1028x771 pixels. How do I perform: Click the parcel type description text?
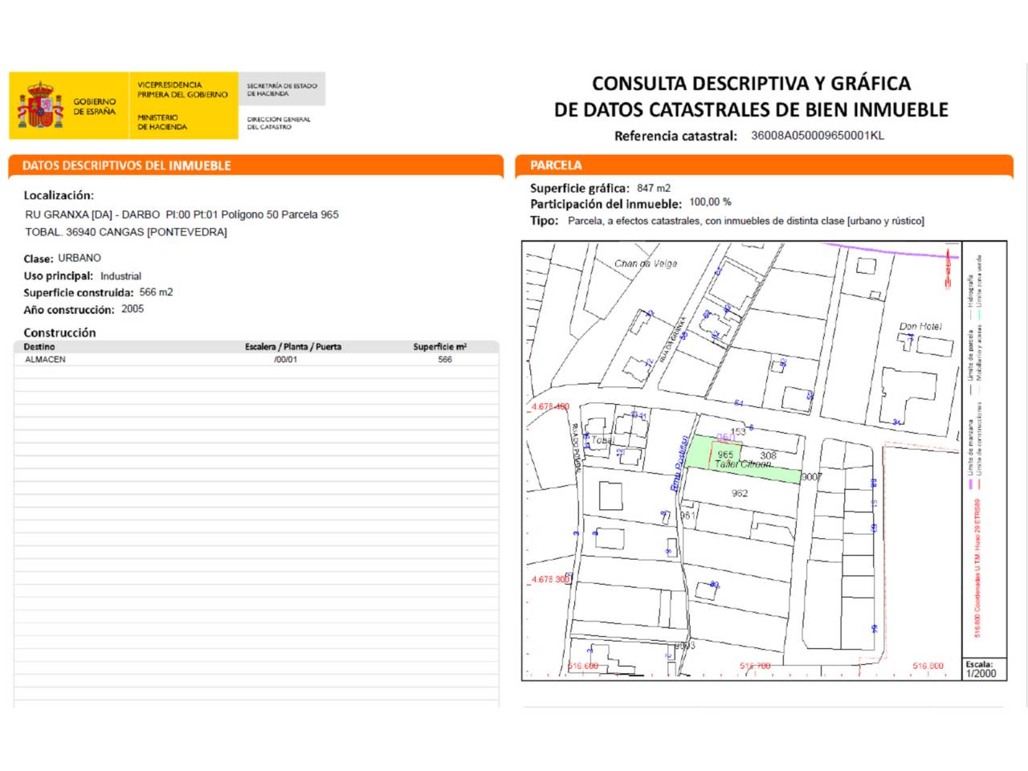click(x=746, y=221)
